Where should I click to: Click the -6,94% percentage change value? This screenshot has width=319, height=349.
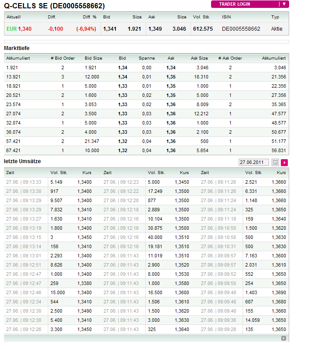pos(86,29)
